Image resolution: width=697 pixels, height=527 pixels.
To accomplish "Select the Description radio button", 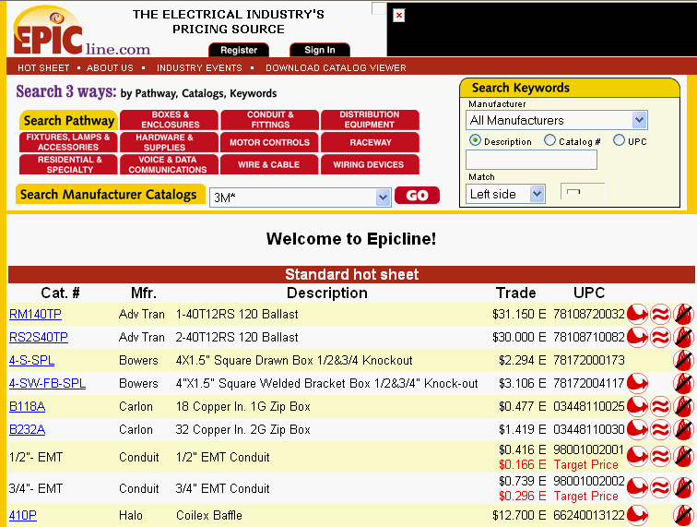I will click(475, 140).
